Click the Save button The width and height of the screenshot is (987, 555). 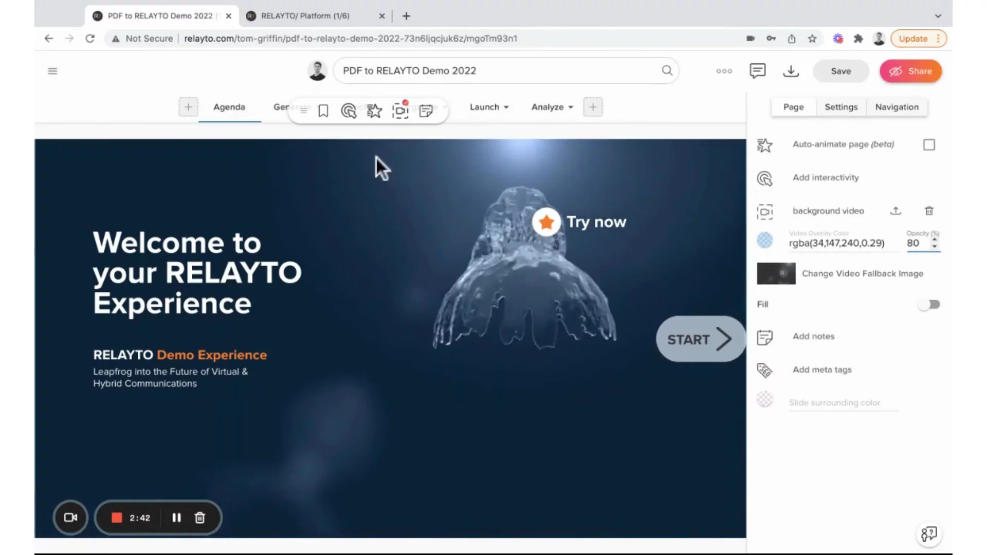pyautogui.click(x=840, y=71)
